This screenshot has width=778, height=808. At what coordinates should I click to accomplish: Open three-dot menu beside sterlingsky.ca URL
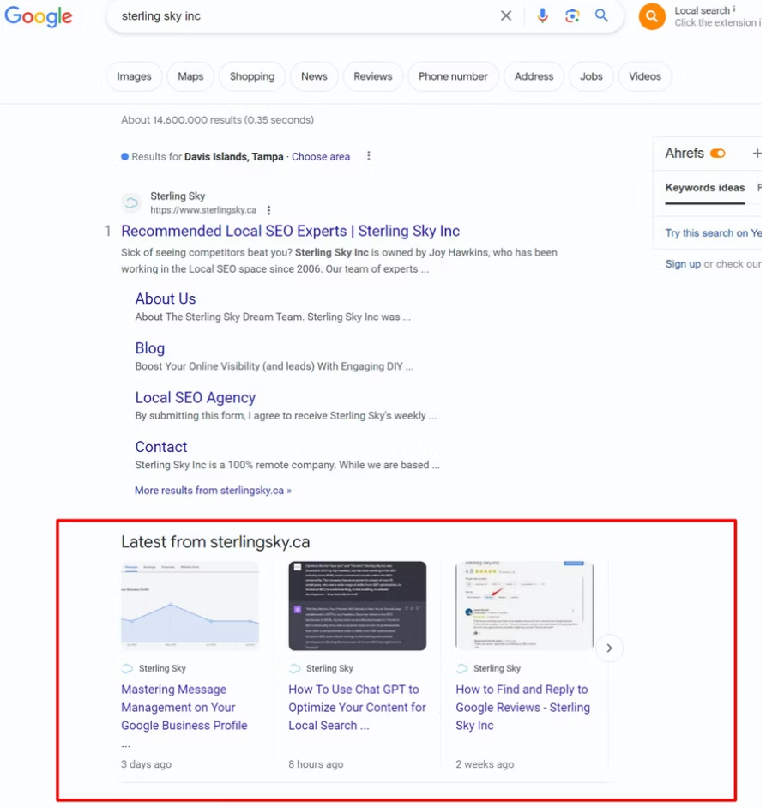tap(269, 210)
